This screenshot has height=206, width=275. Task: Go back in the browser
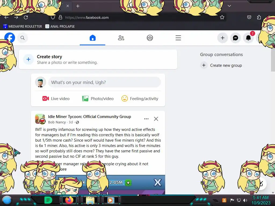coord(6,17)
